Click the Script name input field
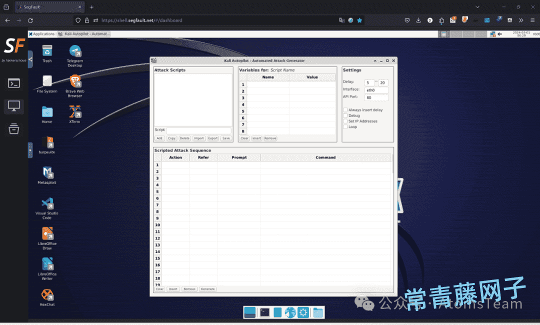Screen dimensions: 540x325 198,130
